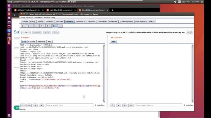Switch to the Target tab
This screenshot has height=118, width=211.
pyautogui.click(x=25, y=21)
